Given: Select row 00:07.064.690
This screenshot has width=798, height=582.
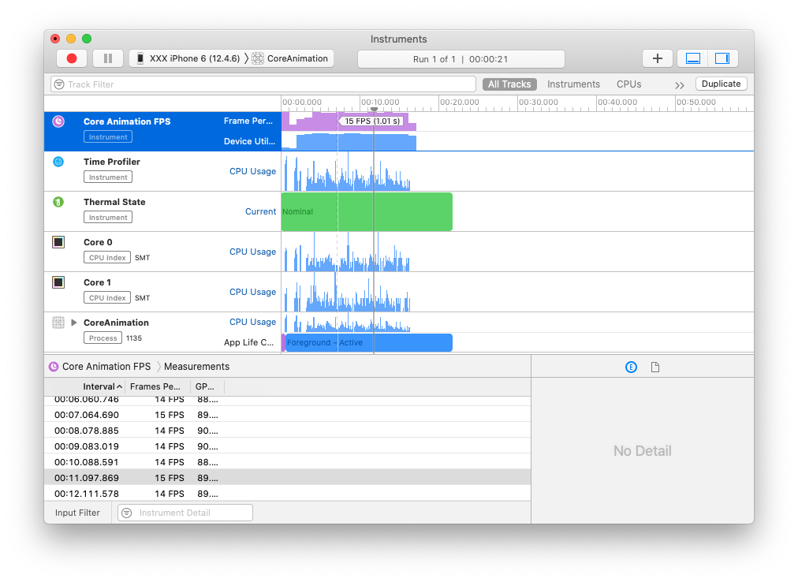Looking at the screenshot, I should pos(288,415).
